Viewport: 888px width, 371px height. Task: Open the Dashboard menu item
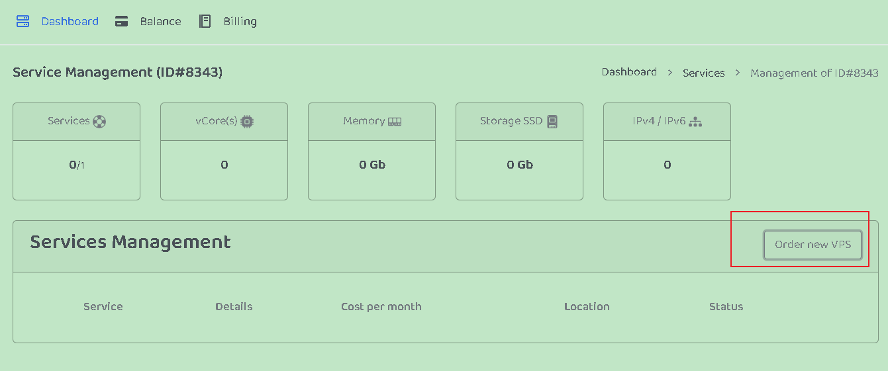tap(70, 21)
